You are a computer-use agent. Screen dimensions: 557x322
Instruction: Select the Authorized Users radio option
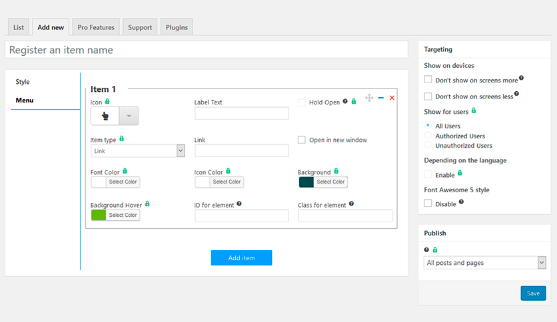(x=428, y=136)
